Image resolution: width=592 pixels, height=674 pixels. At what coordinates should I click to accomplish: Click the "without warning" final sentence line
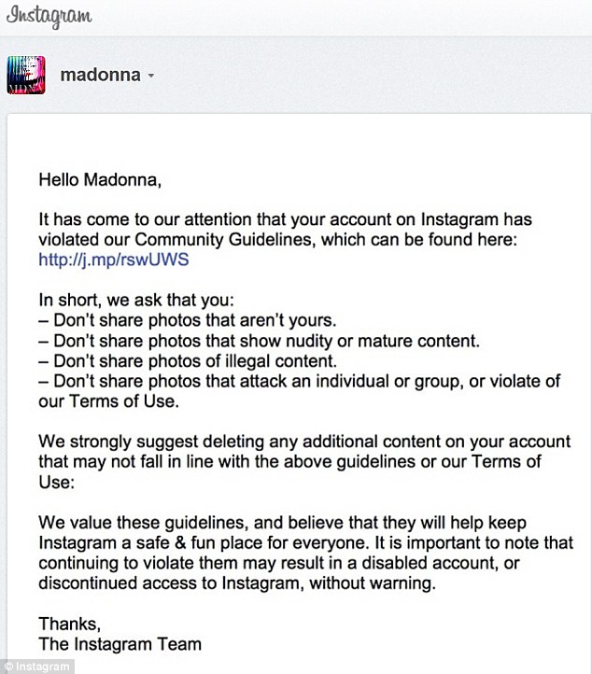[237, 583]
